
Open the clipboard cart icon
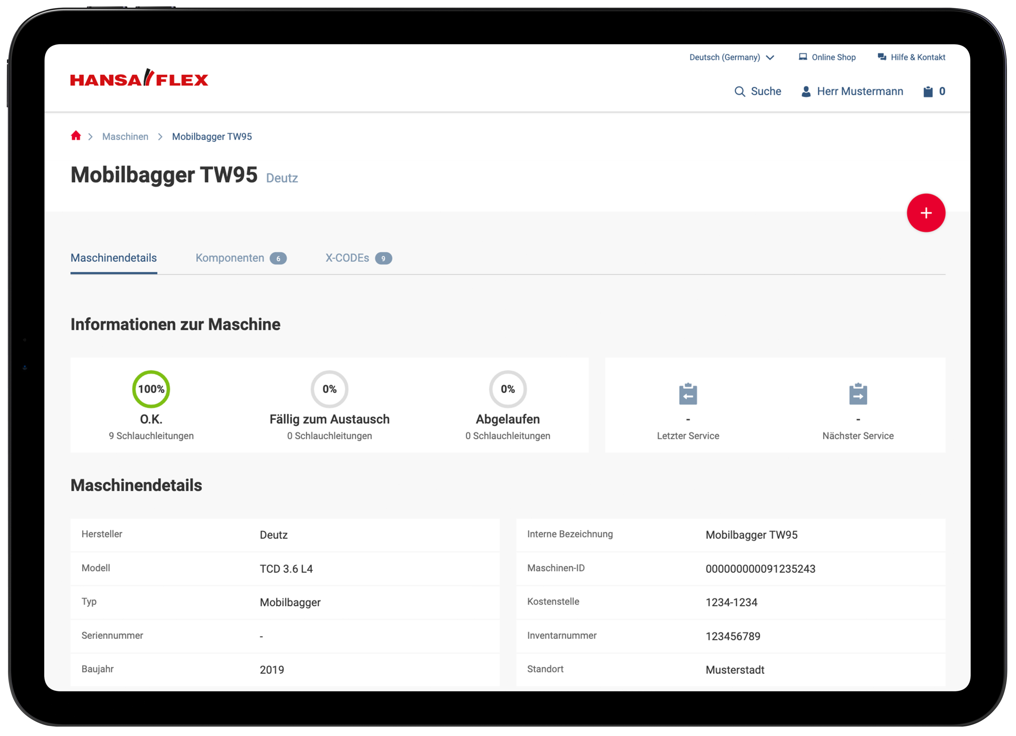[x=928, y=91]
